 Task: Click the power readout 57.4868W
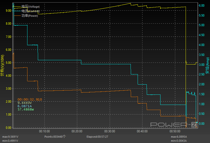tap(26, 109)
